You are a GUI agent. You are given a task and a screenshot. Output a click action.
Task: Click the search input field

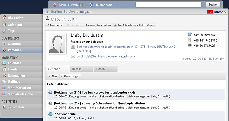point(168,5)
